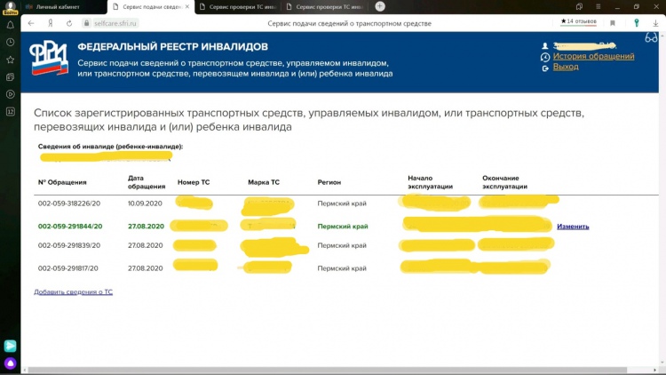666x375 pixels.
Task: Open the downloads arrow icon
Action: pyautogui.click(x=656, y=22)
